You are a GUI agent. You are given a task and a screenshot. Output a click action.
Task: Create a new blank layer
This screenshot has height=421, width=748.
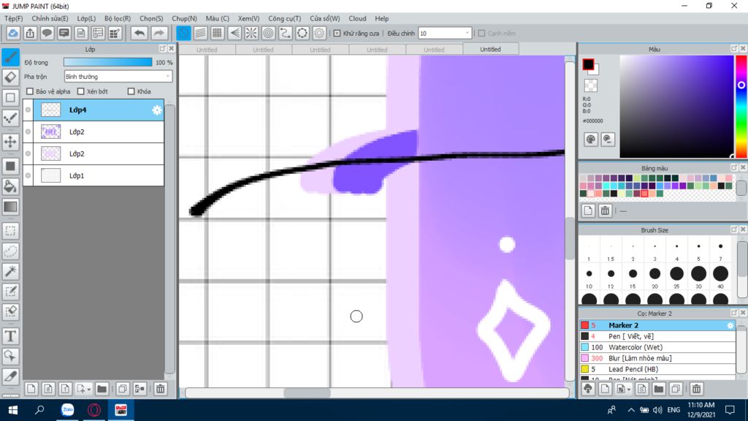[x=31, y=389]
